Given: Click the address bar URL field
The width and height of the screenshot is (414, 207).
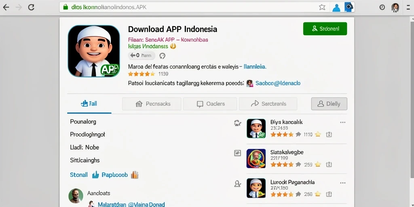Looking at the screenshot, I should click(x=189, y=7).
